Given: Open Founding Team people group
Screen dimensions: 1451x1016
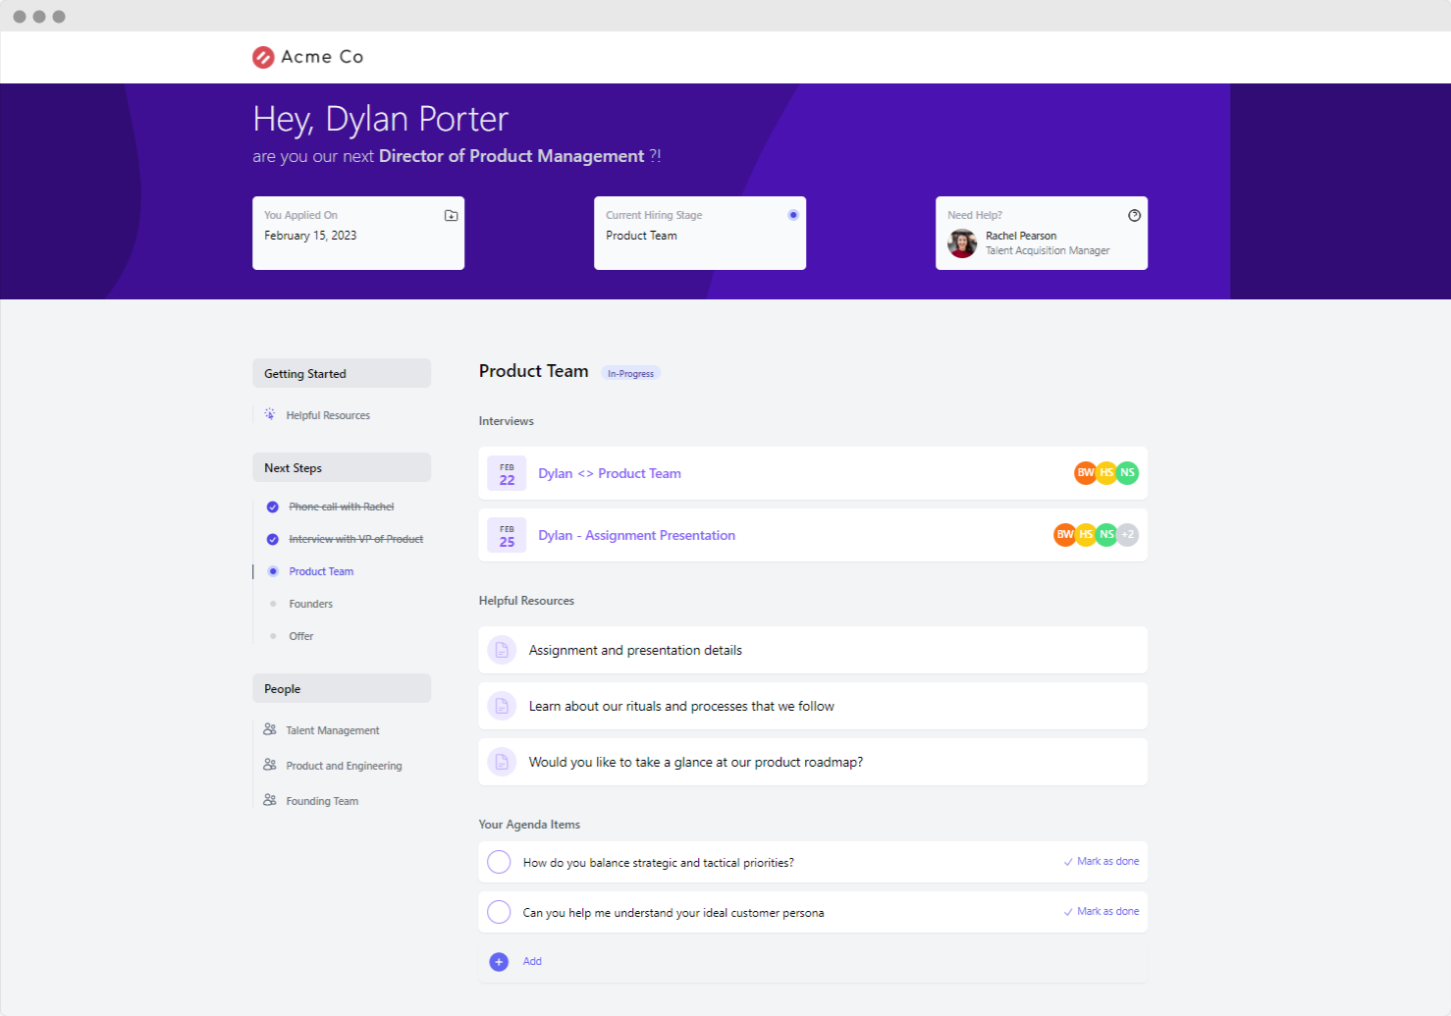Looking at the screenshot, I should click(322, 801).
